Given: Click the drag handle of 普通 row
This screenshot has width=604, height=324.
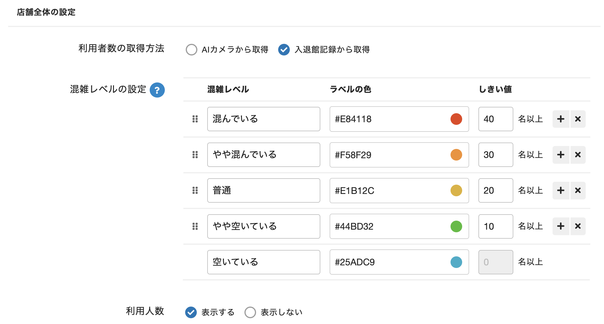Looking at the screenshot, I should pyautogui.click(x=195, y=190).
